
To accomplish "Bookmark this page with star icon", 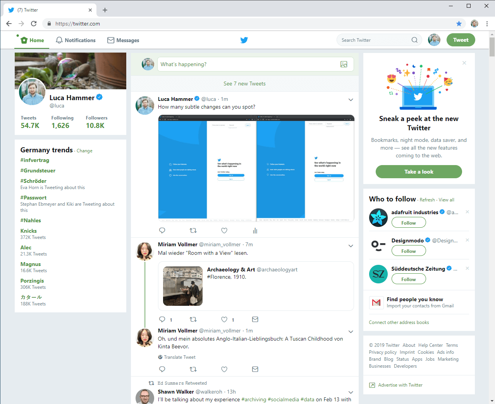I will click(459, 24).
